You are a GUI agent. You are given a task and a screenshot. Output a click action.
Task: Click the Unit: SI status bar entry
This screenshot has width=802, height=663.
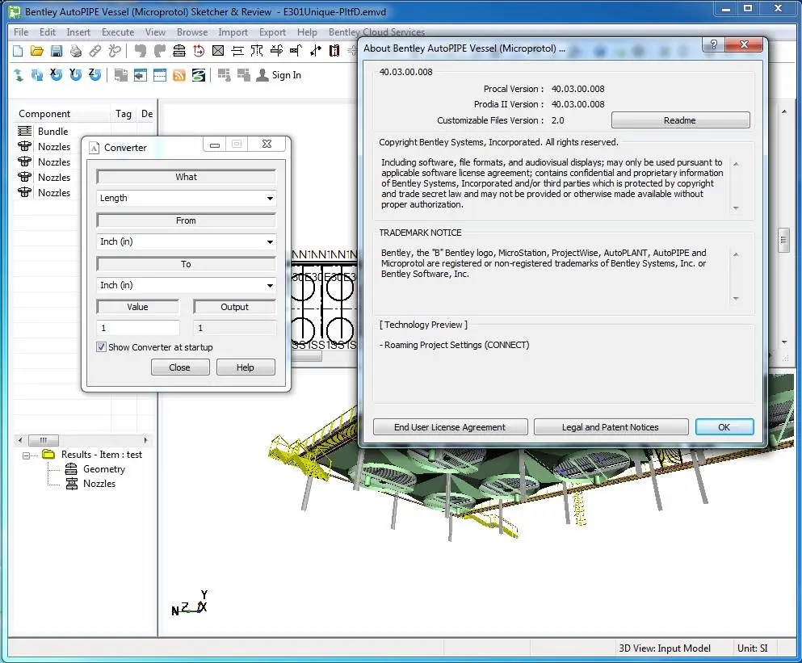(x=753, y=648)
